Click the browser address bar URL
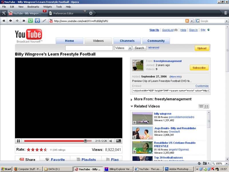Screen dimensions: 229x172 pyautogui.click(x=81, y=21)
